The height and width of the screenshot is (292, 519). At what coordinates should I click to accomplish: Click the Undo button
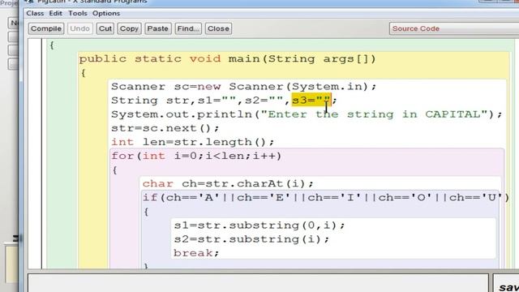point(79,29)
